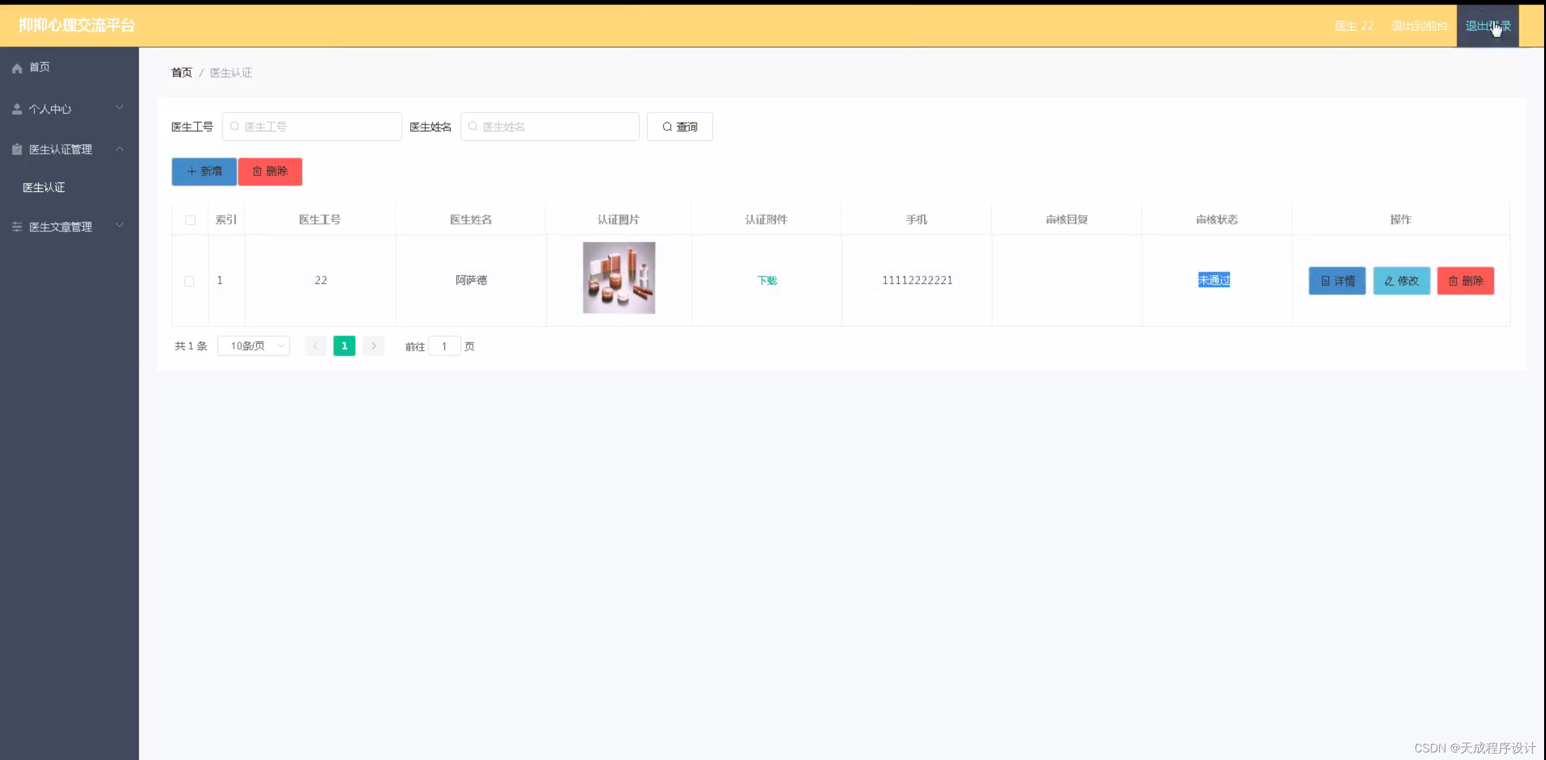
Task: Click the 个人中心 person icon
Action: coord(17,108)
